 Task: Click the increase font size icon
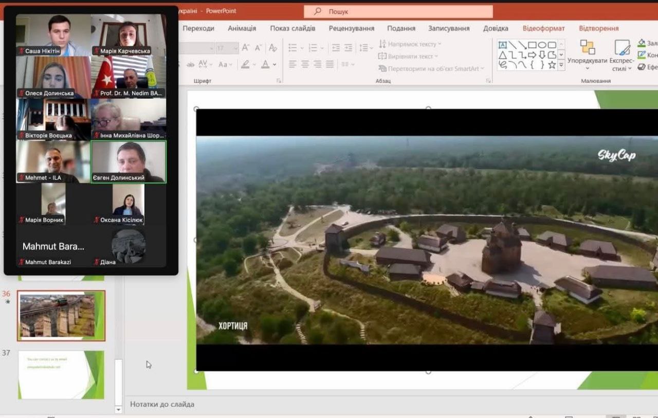pyautogui.click(x=246, y=48)
